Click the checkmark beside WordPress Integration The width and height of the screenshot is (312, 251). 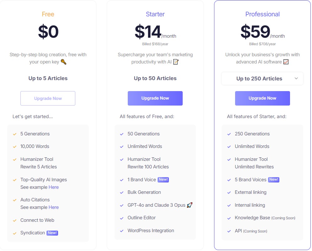coord(122,231)
